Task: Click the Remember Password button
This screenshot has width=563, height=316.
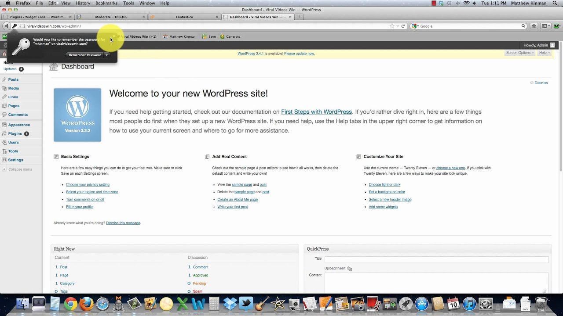Action: (85, 55)
